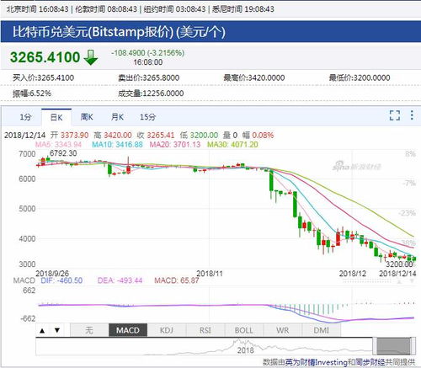
Task: Click the DEA: -493.44 label
Action: [120, 280]
